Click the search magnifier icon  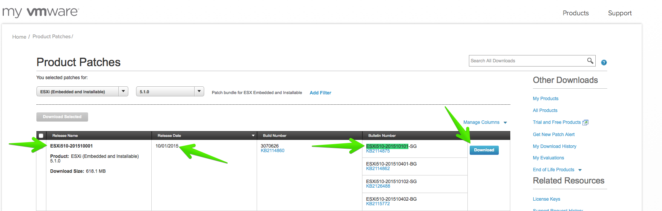point(590,60)
